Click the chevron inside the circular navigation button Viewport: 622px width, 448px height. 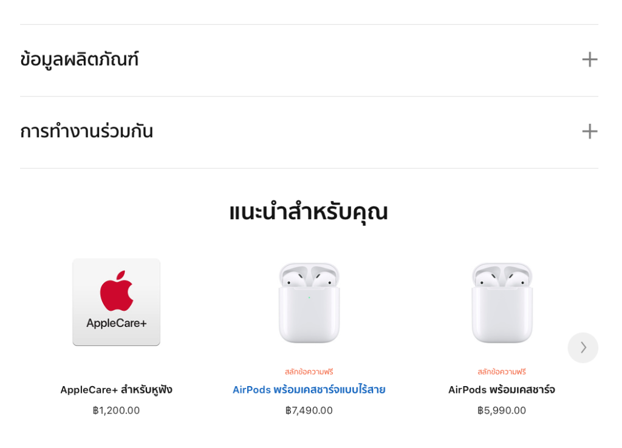583,347
